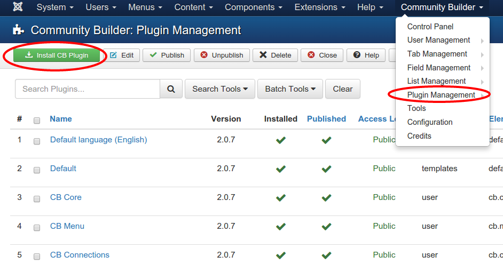The image size is (503, 264).
Task: Open the Content dropdown menu
Action: [x=193, y=7]
